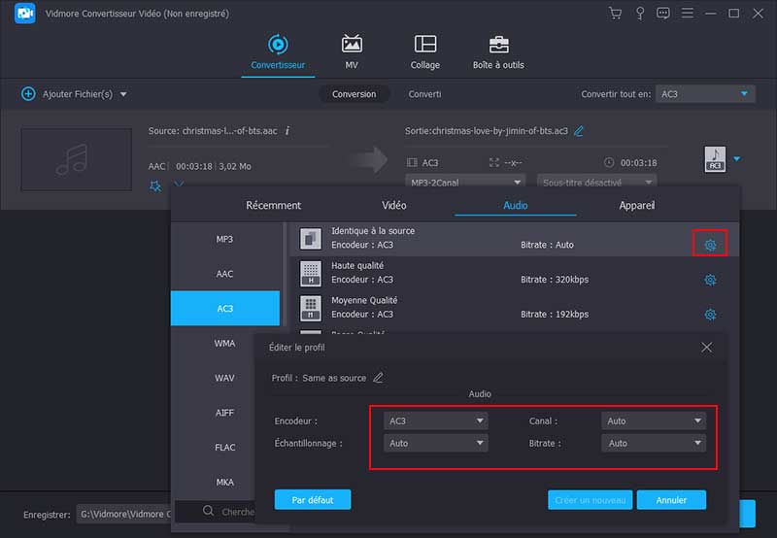Expand the Encodeur AC3 dropdown
Image resolution: width=777 pixels, height=538 pixels.
tap(436, 421)
